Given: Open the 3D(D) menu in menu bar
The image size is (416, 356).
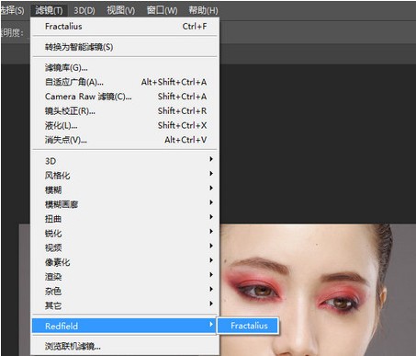Looking at the screenshot, I should [84, 10].
